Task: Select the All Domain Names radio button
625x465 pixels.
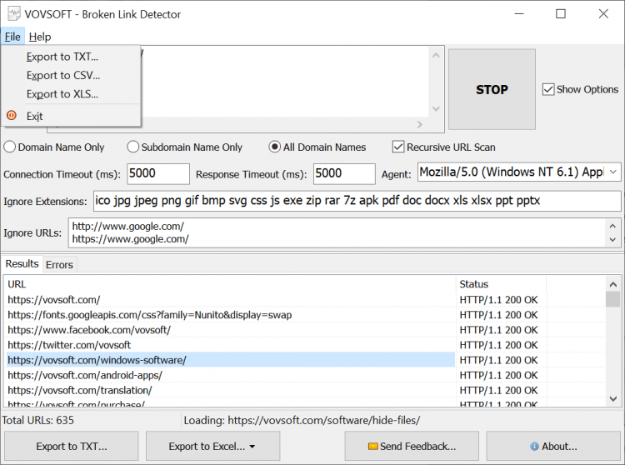Action: pos(275,147)
